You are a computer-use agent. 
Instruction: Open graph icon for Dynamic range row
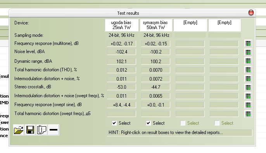pos(248,61)
